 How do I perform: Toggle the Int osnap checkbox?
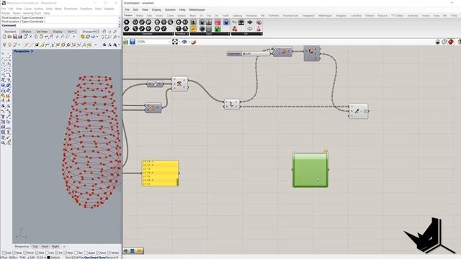pos(58,253)
